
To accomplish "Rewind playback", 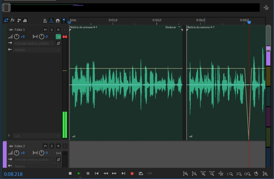I will [106, 173].
